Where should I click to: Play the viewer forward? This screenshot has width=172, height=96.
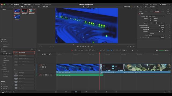tap(85, 47)
